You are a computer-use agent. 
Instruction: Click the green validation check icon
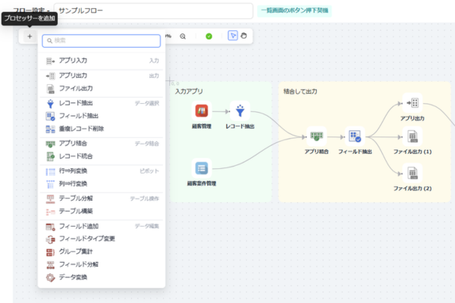pyautogui.click(x=209, y=36)
